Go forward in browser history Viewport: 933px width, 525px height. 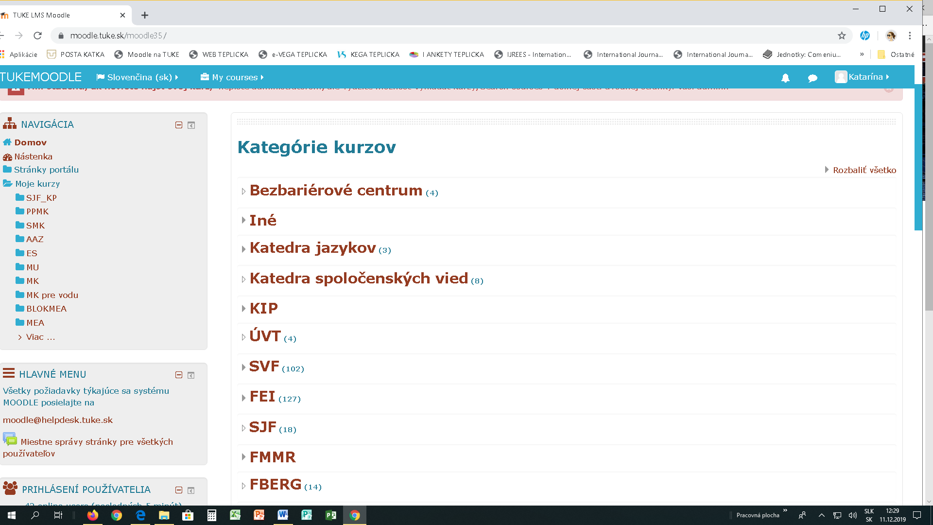point(19,35)
